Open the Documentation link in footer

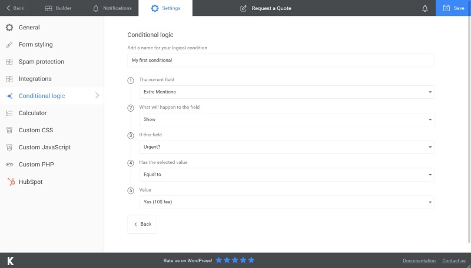pos(419,260)
